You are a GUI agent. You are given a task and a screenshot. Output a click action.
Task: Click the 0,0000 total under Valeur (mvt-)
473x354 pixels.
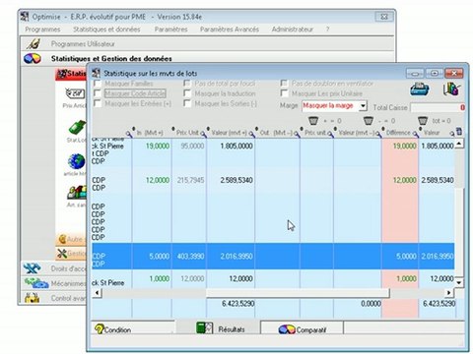(371, 304)
